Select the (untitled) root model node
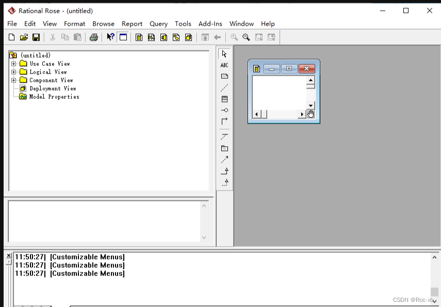441x307 pixels. coord(36,55)
